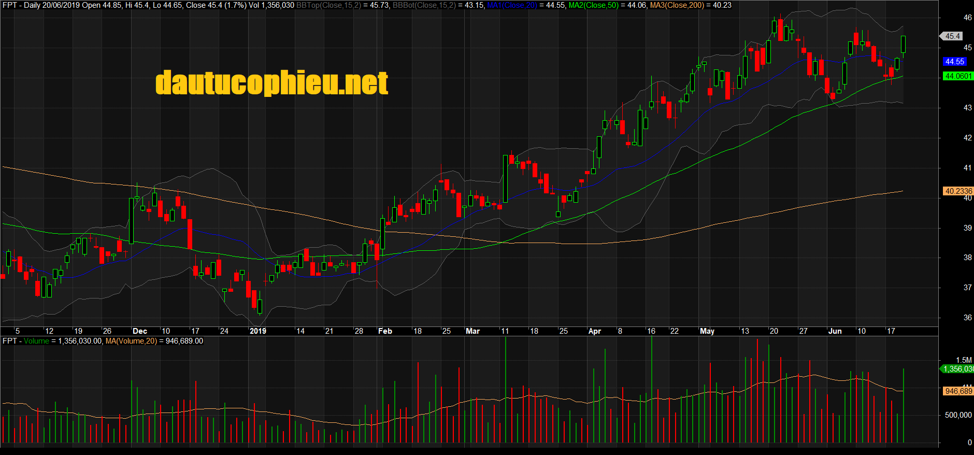This screenshot has height=455, width=974.
Task: Click the Dec marker on date axis
Action: coord(140,331)
